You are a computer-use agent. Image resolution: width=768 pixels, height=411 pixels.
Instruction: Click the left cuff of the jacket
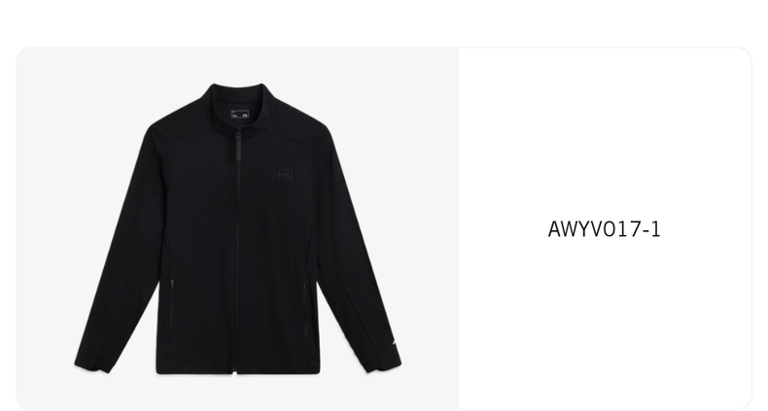tap(93, 364)
